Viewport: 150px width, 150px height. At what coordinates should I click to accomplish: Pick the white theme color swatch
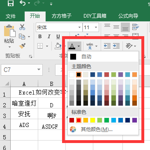point(72,75)
